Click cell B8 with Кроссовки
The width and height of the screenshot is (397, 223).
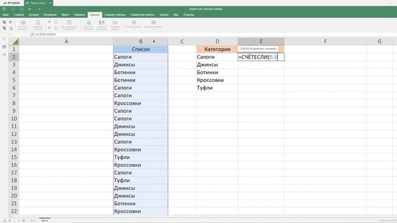click(141, 103)
